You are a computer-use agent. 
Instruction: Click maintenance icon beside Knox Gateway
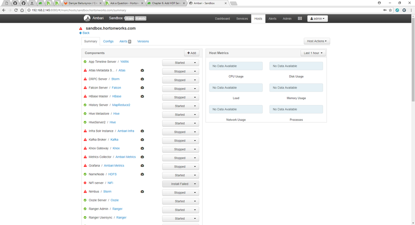pyautogui.click(x=142, y=148)
